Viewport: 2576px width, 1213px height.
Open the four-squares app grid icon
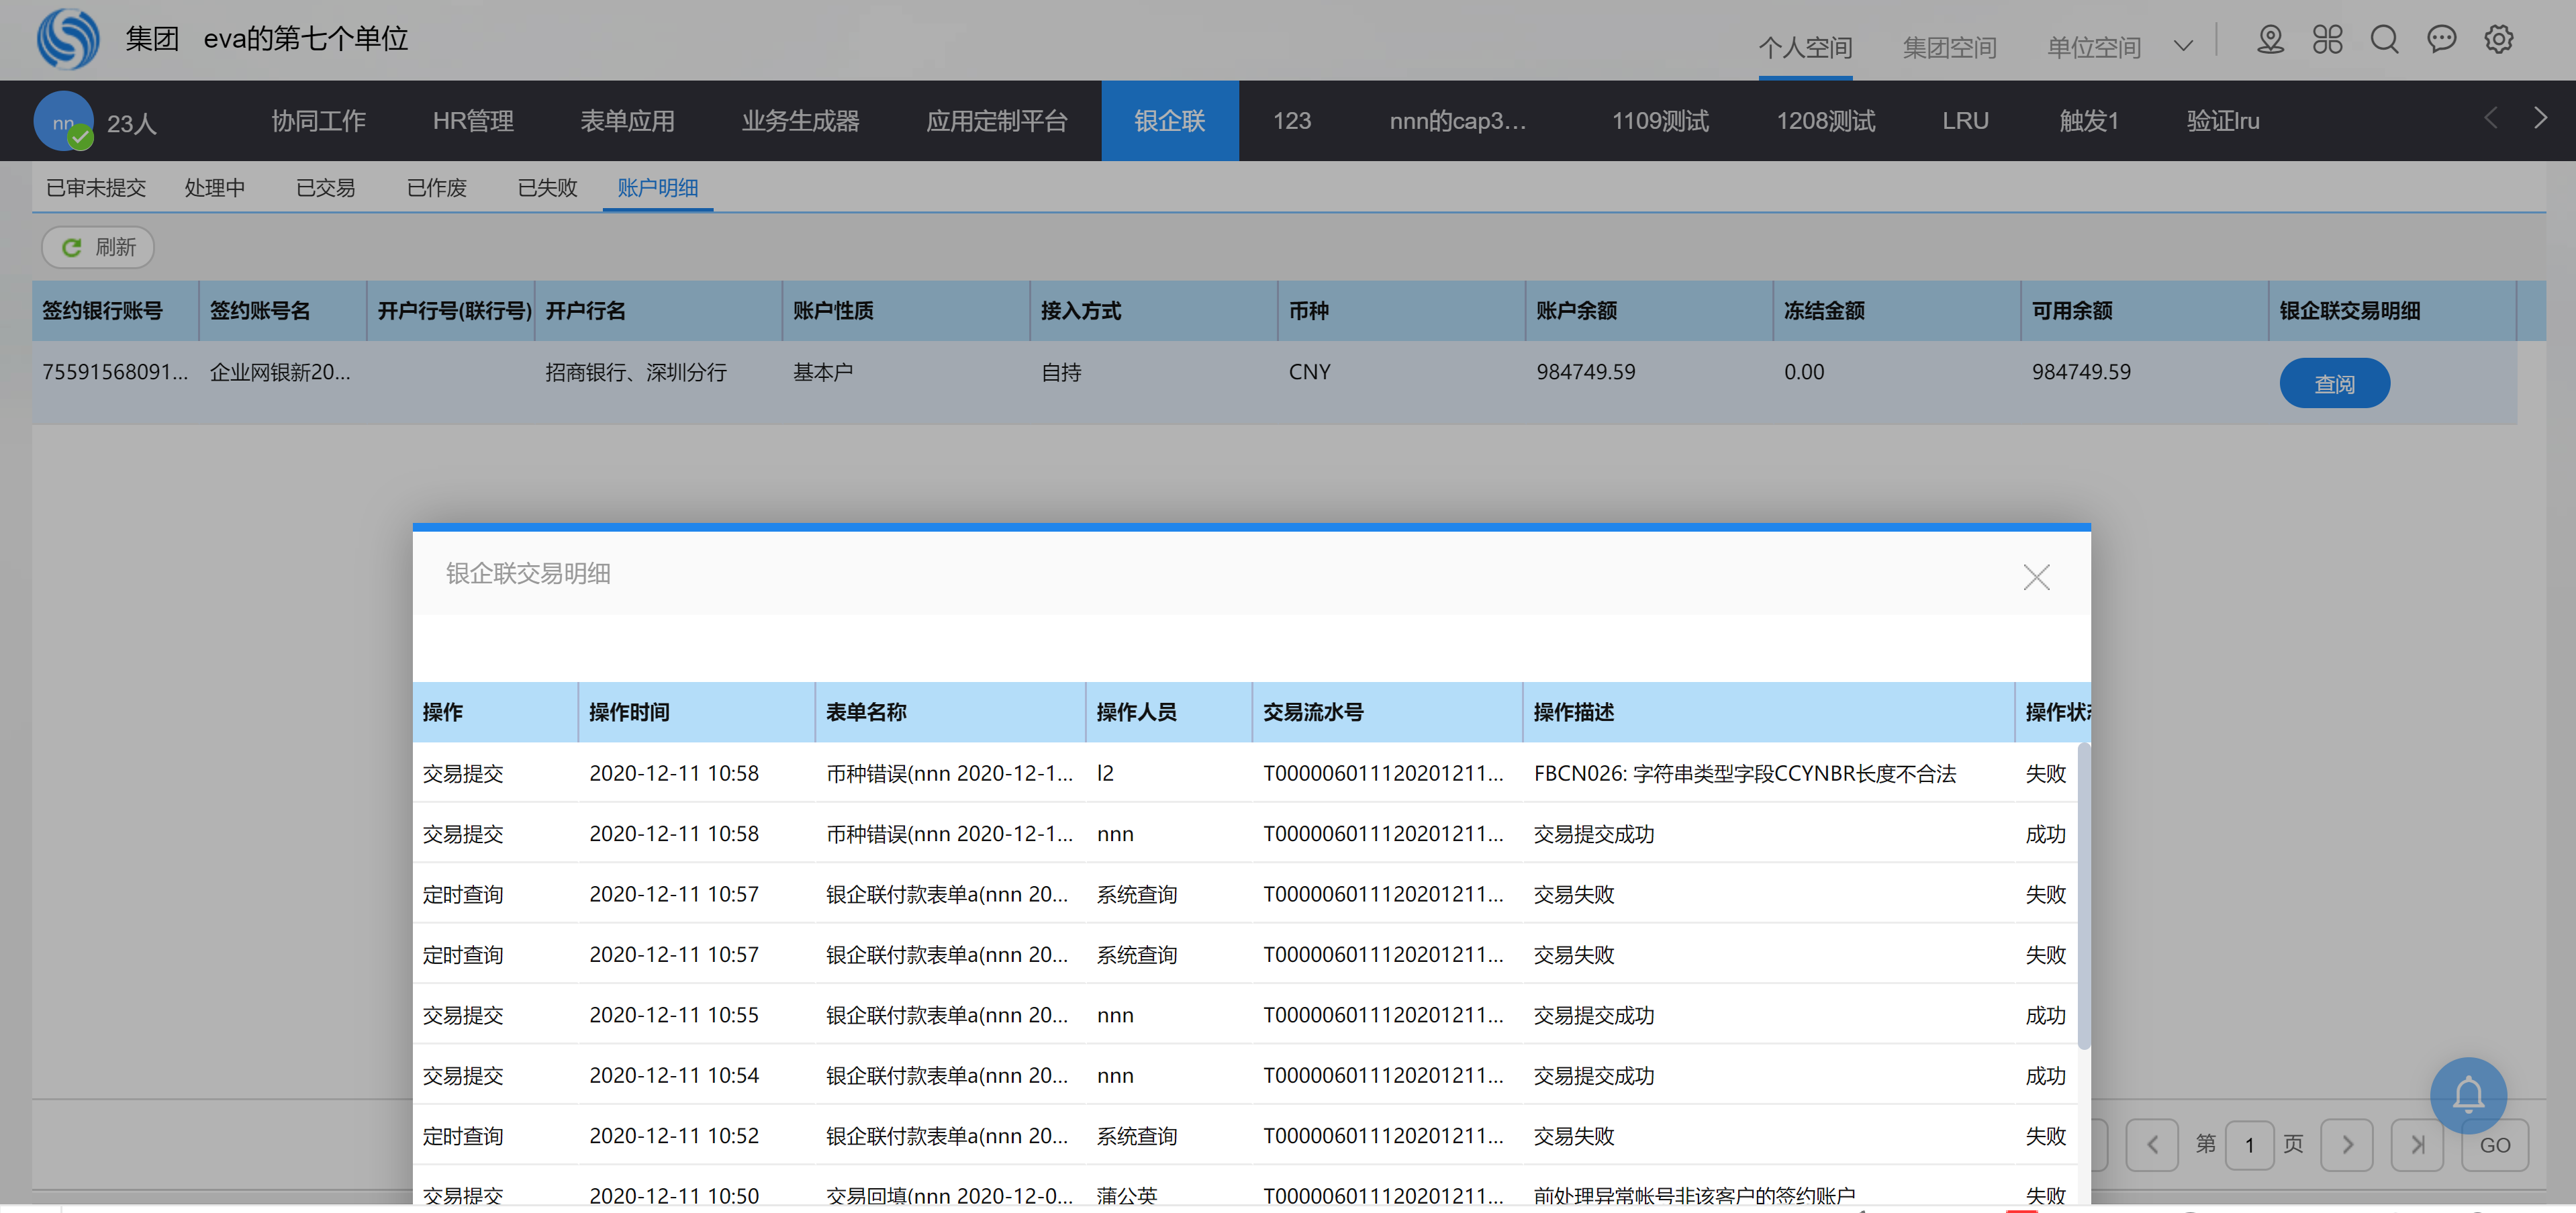[2327, 40]
